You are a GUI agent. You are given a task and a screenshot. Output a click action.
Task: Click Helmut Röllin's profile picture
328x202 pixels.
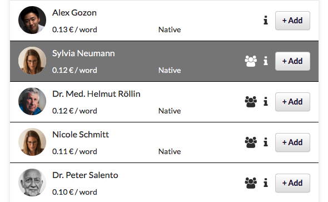click(32, 101)
